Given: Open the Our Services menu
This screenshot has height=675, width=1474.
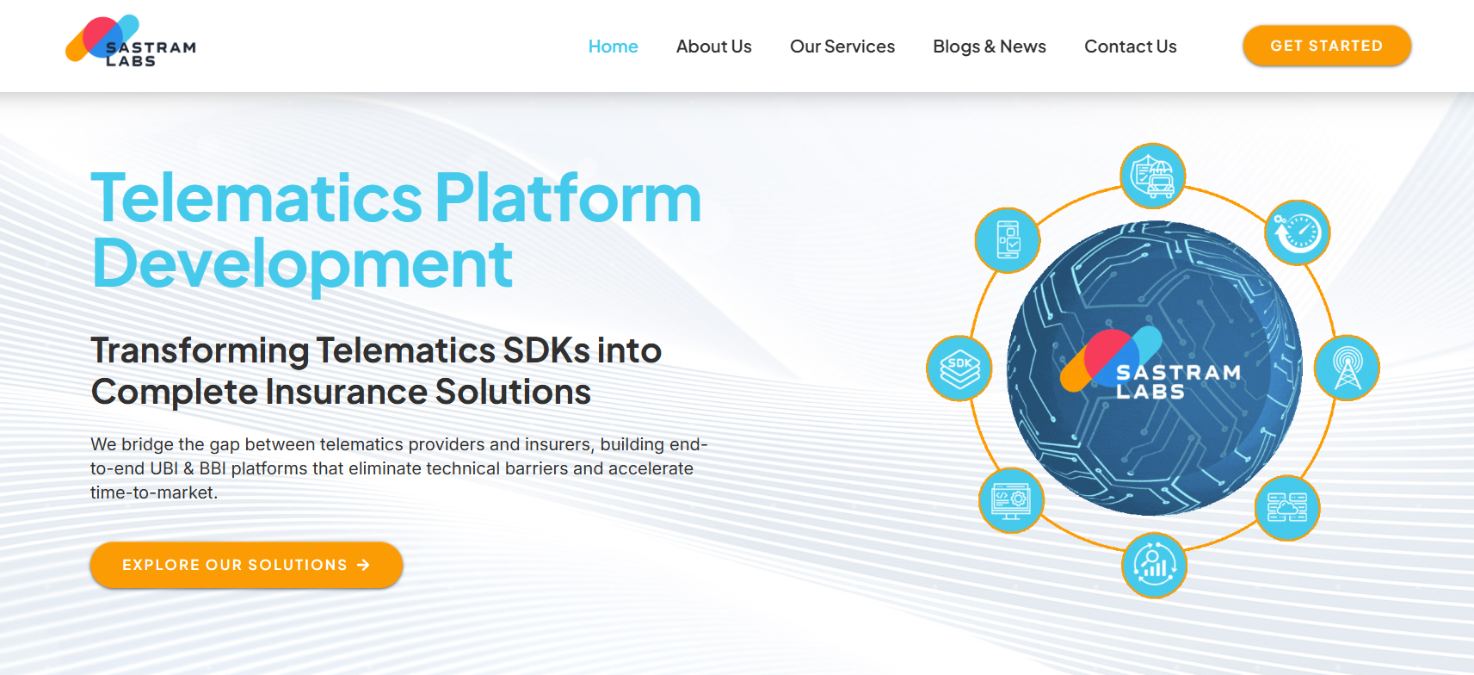Looking at the screenshot, I should [842, 46].
